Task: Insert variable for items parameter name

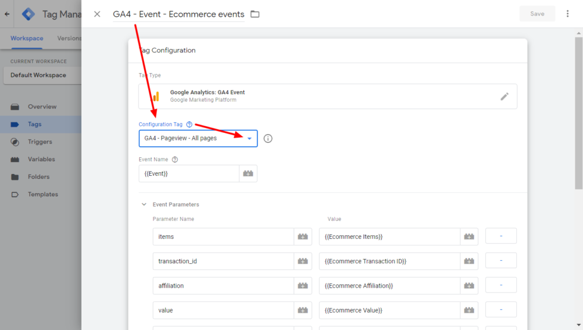Action: tap(303, 237)
